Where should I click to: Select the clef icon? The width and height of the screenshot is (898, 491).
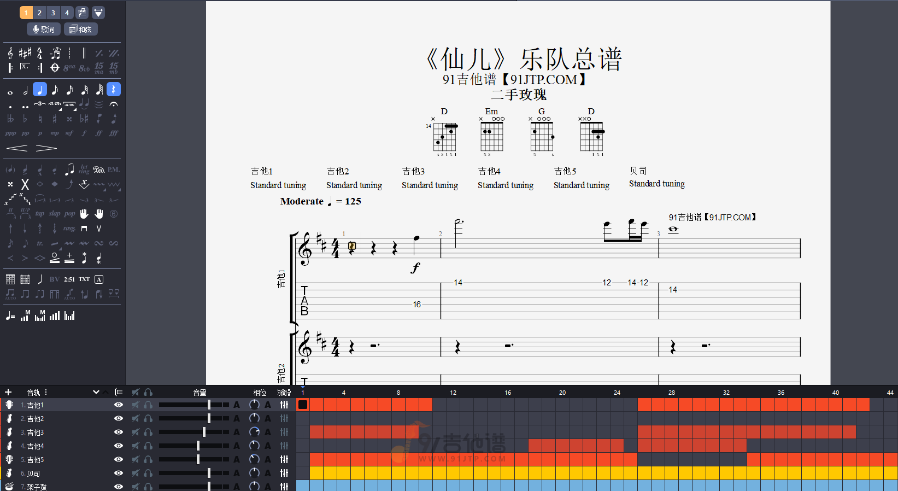[10, 53]
